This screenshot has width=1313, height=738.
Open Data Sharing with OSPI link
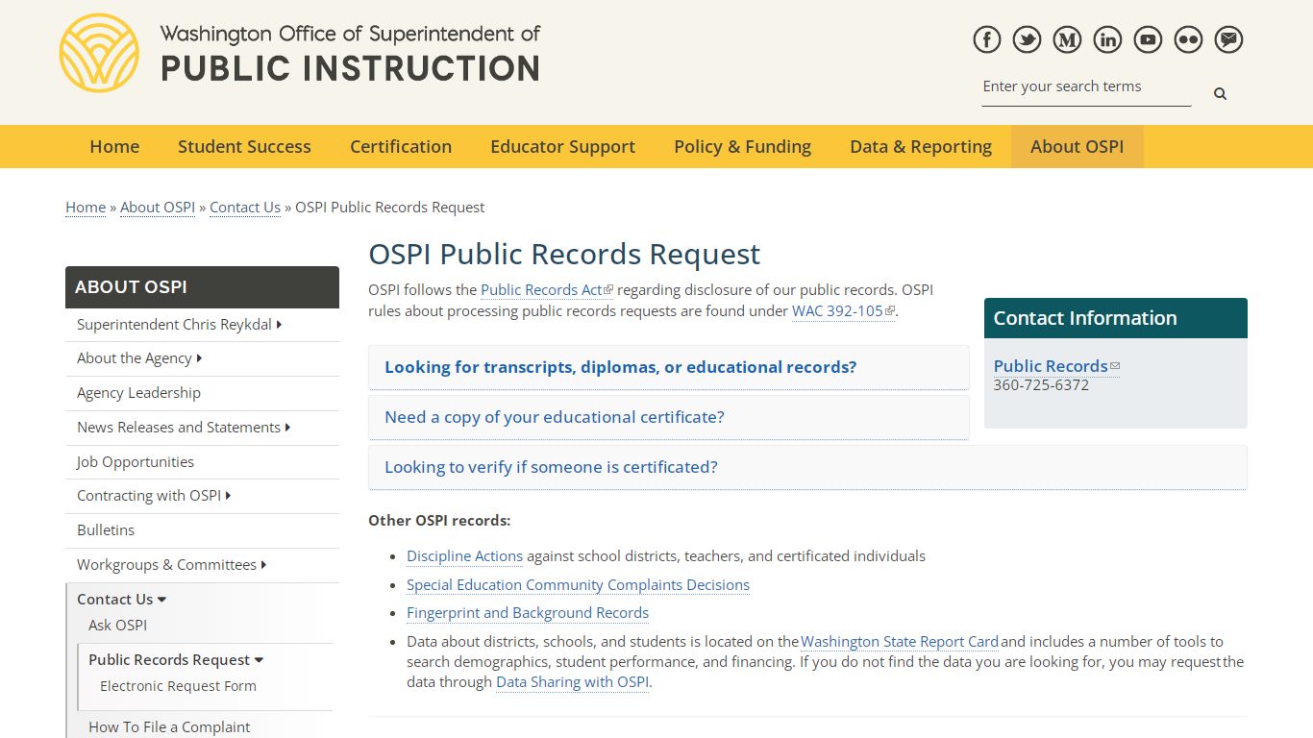click(573, 681)
